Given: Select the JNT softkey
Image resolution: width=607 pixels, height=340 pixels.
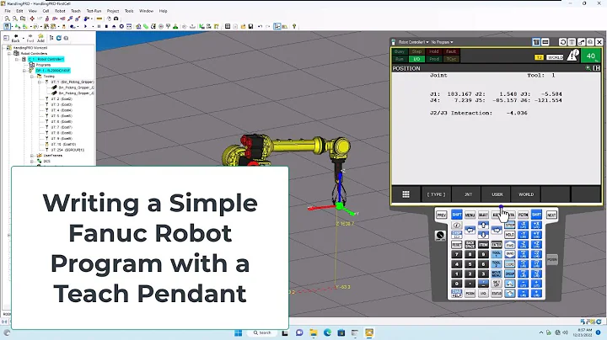Looking at the screenshot, I should 468,194.
